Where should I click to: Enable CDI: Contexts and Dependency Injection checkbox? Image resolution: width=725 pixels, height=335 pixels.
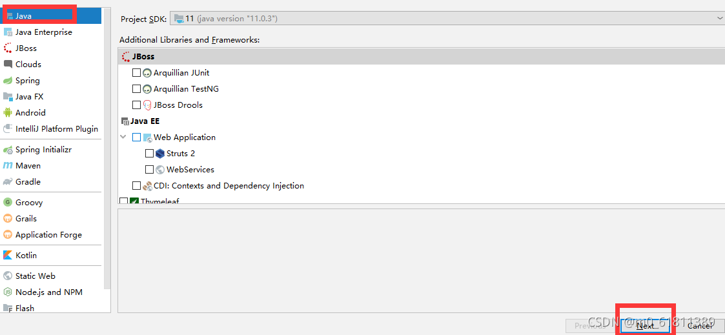click(x=136, y=186)
